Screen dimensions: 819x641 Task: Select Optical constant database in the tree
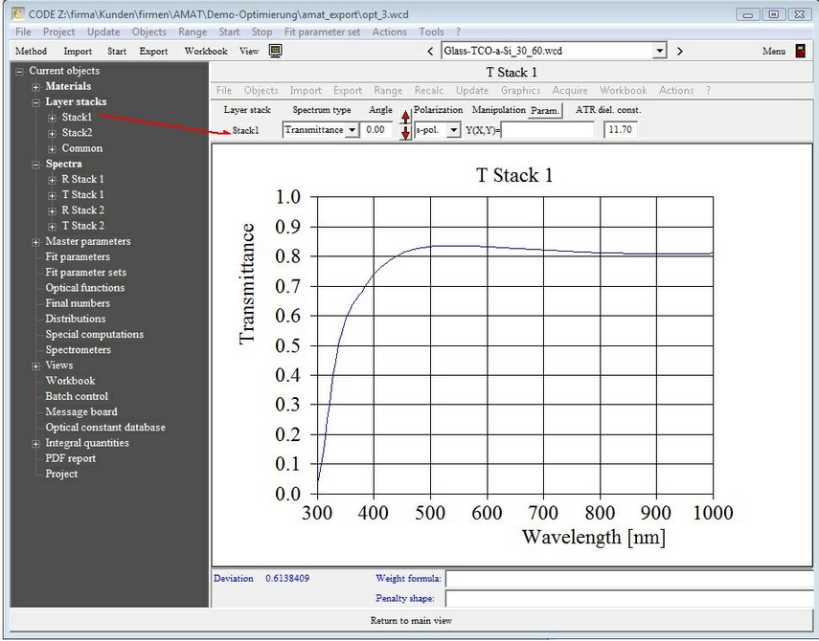tap(105, 427)
